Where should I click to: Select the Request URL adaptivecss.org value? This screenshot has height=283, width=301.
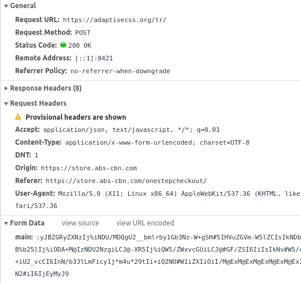[114, 20]
